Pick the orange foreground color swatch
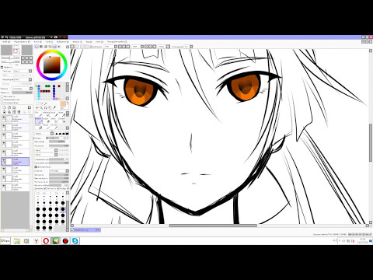The width and height of the screenshot is (373, 280). (63, 103)
